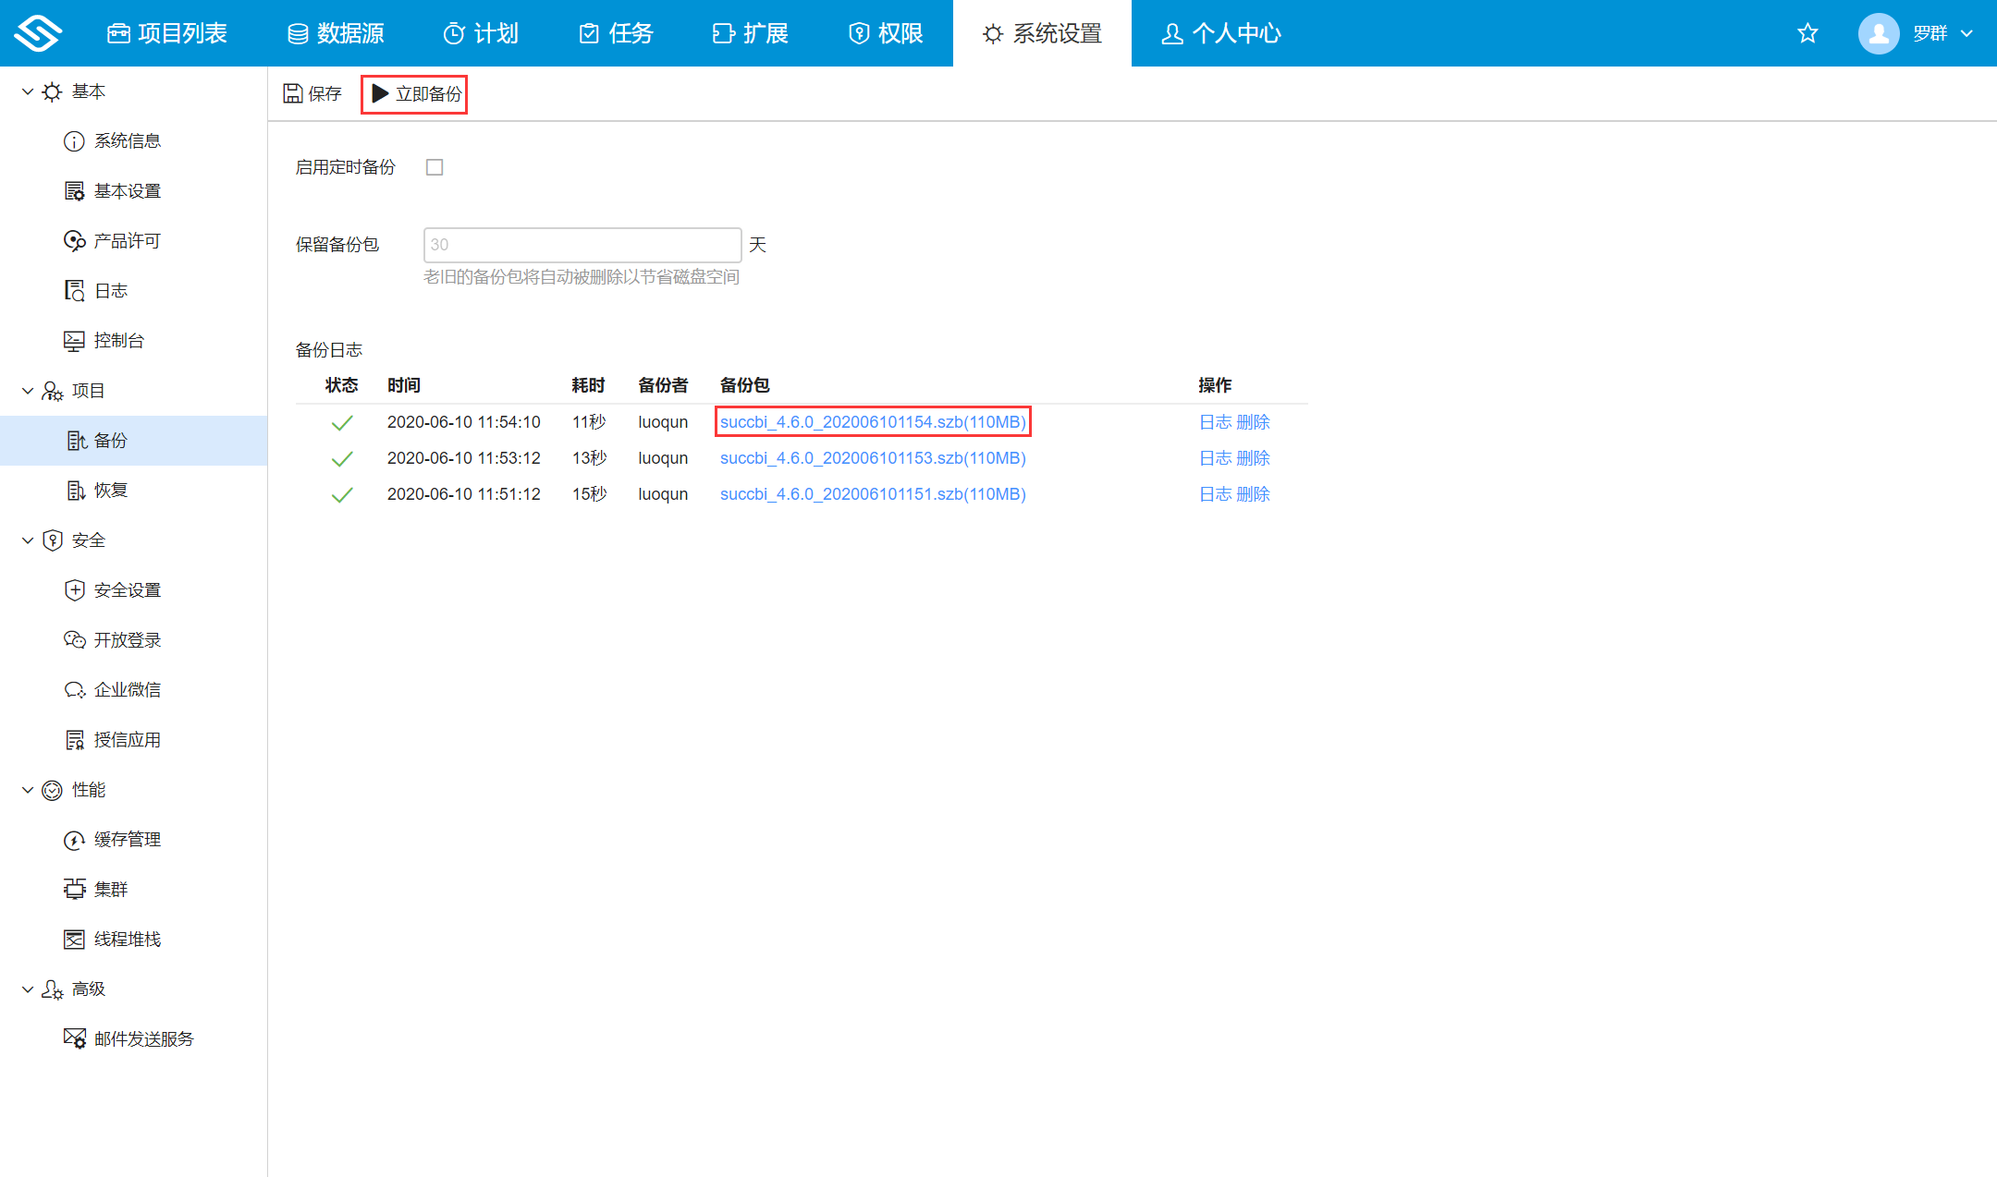Click the star favorites icon
This screenshot has width=1997, height=1177.
click(1807, 33)
